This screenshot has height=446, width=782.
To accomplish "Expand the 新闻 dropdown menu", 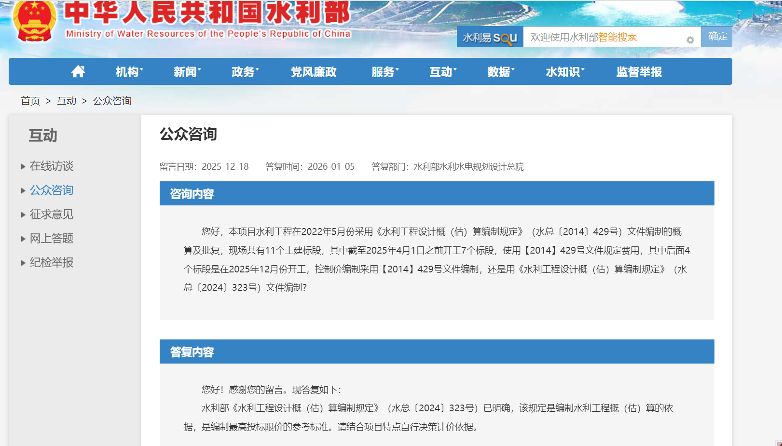I will (x=187, y=72).
